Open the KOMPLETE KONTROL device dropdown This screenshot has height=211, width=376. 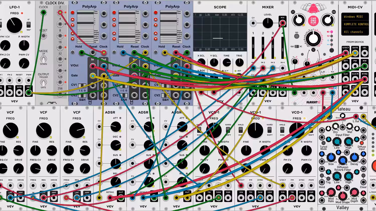[x=355, y=24]
